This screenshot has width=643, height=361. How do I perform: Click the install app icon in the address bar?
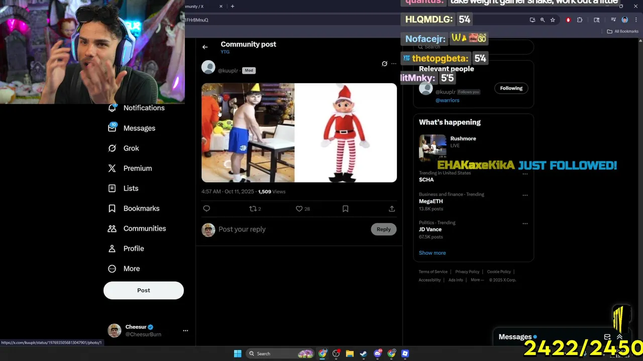click(532, 20)
